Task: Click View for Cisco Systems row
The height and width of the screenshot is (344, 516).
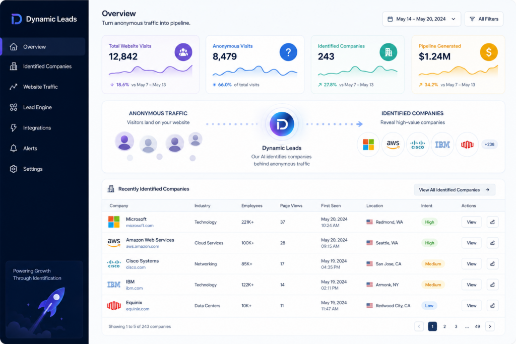Action: coord(471,264)
